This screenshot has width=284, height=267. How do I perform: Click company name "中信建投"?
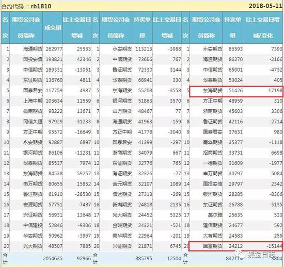pyautogui.click(x=33, y=225)
